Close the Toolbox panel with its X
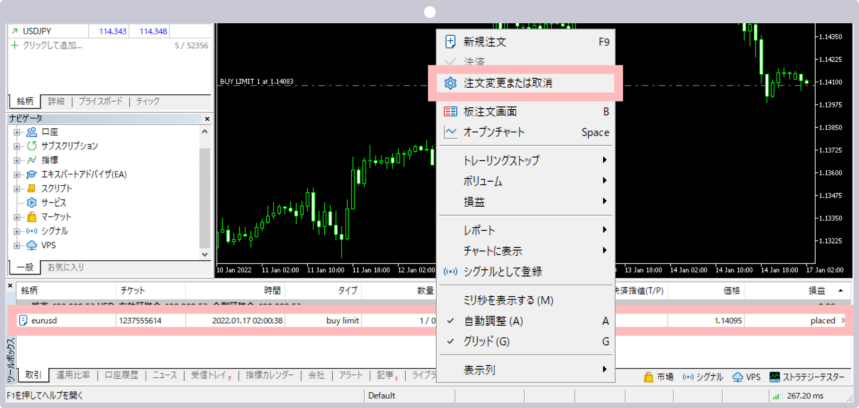The width and height of the screenshot is (859, 408). click(x=10, y=285)
